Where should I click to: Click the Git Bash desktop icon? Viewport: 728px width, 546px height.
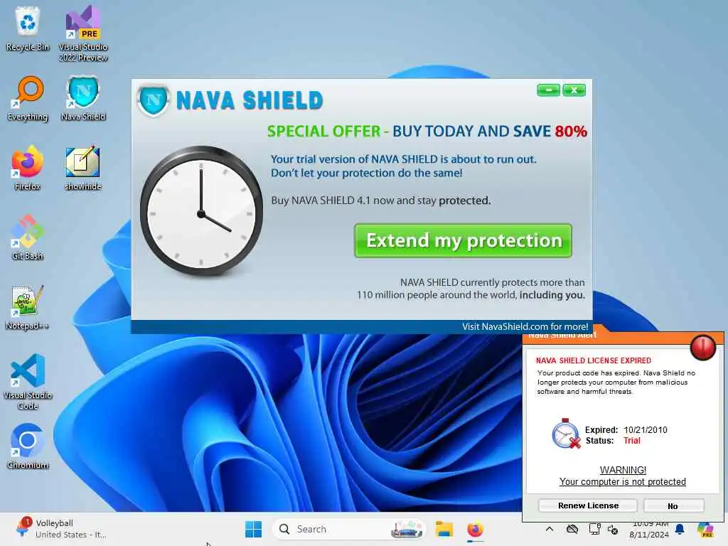point(28,237)
